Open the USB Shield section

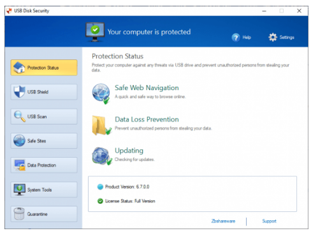pyautogui.click(x=44, y=92)
